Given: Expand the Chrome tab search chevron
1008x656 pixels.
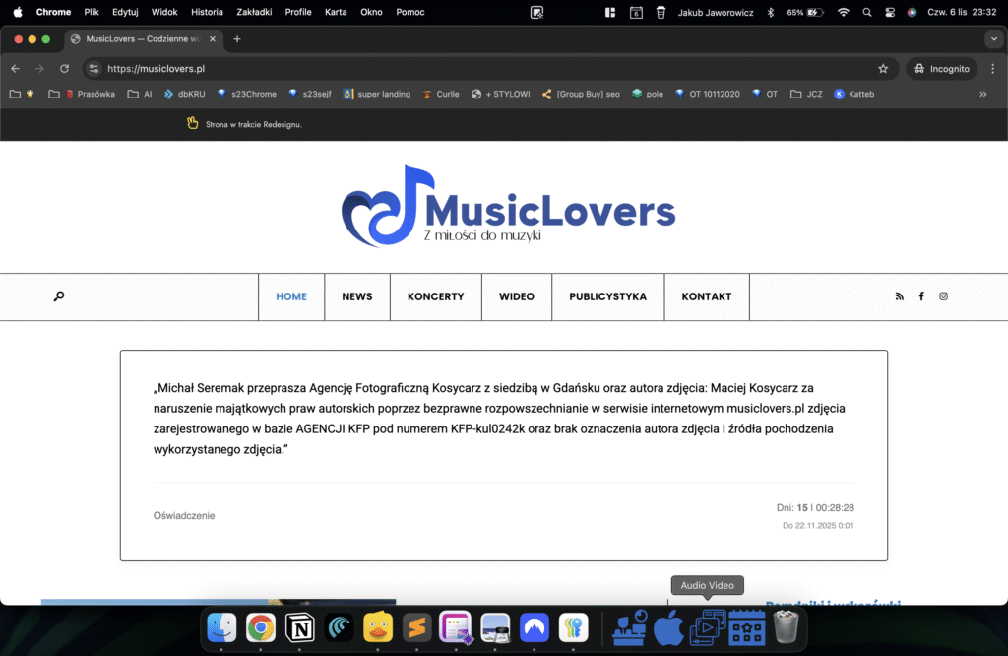Looking at the screenshot, I should point(992,39).
